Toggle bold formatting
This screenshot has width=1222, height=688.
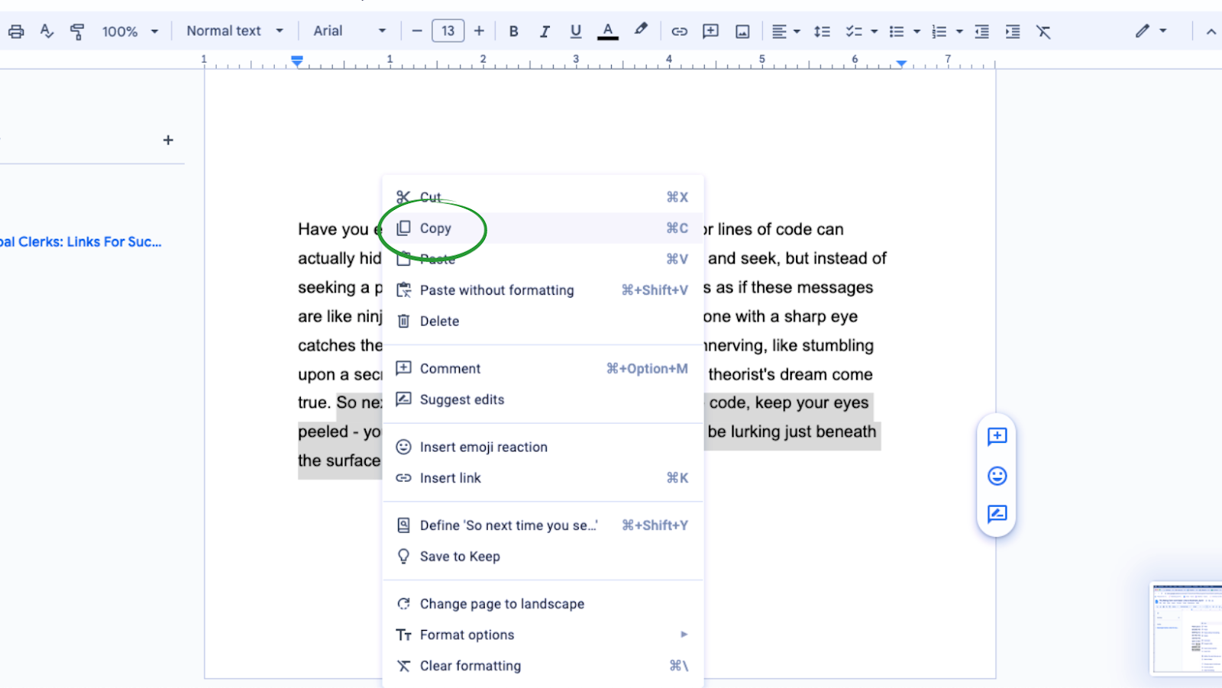[x=514, y=31]
